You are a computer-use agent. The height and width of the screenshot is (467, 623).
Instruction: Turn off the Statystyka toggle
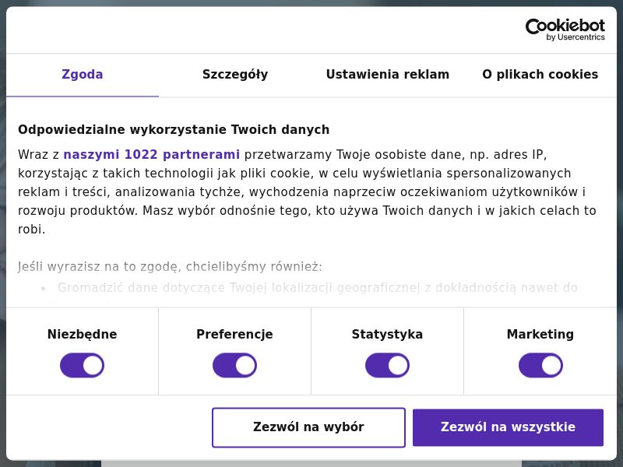387,364
